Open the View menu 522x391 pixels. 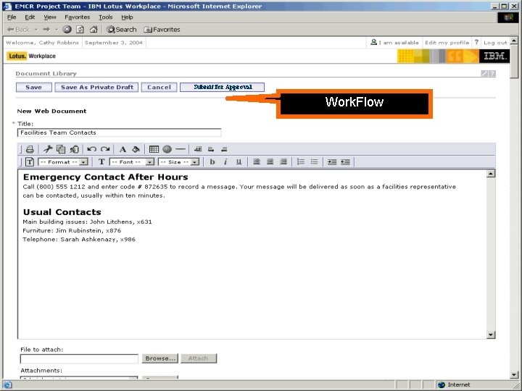[x=50, y=17]
